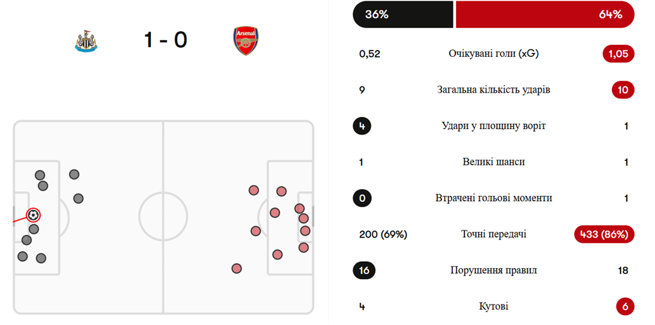Click Arsenal's shot marker farthest from goal

tap(237, 268)
